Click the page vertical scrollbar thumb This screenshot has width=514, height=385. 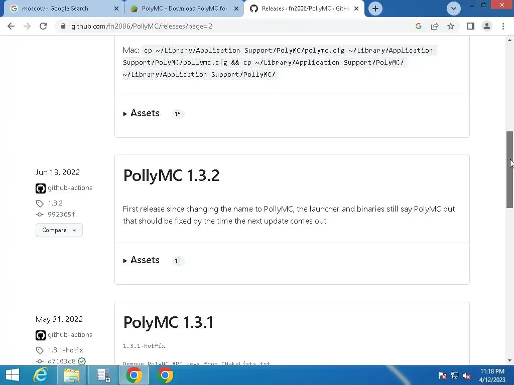click(509, 169)
